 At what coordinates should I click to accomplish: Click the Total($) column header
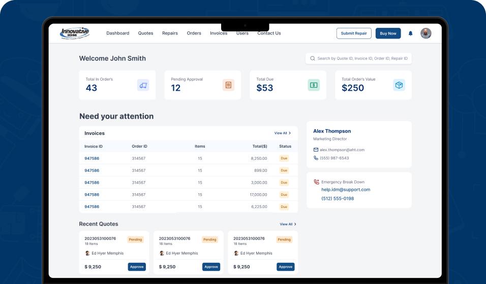260,147
